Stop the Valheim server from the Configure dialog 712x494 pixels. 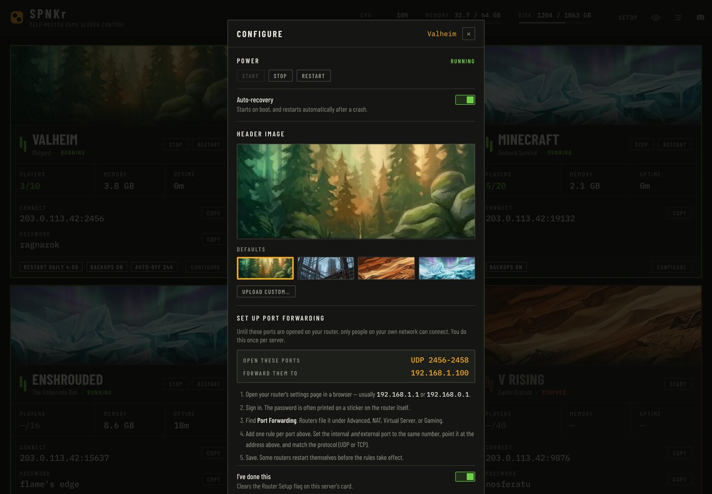(x=280, y=76)
